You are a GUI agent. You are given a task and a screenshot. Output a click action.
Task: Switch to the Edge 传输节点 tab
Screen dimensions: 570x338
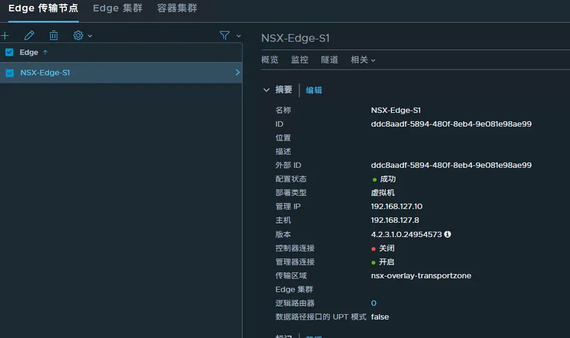pos(43,8)
